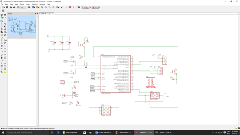This screenshot has height=135, width=240.
Task: Select the Rotate tool
Action: point(5,24)
